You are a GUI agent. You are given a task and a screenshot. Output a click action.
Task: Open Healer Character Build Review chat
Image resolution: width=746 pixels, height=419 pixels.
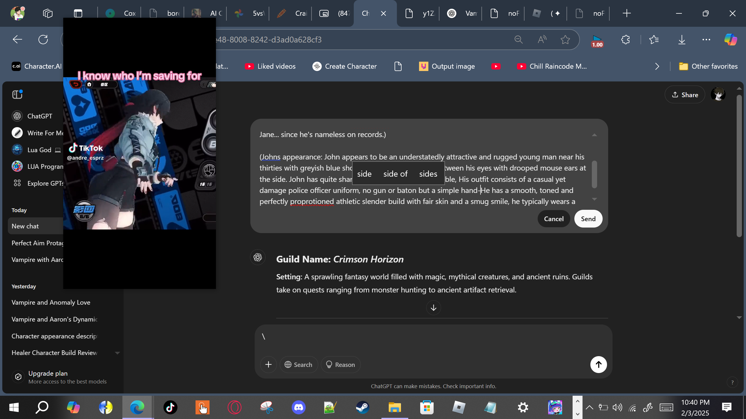54,353
